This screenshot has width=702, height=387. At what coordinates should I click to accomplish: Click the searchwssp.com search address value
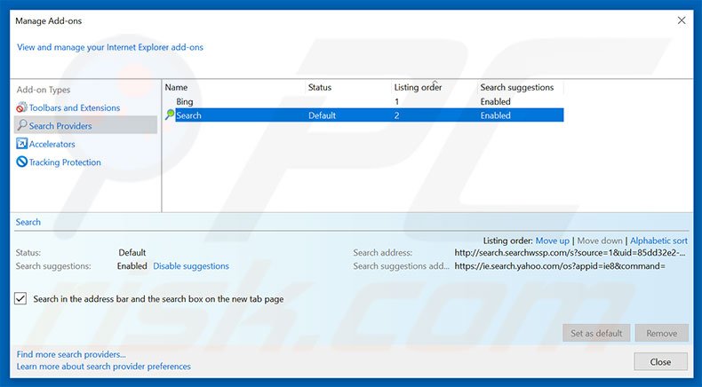(570, 253)
